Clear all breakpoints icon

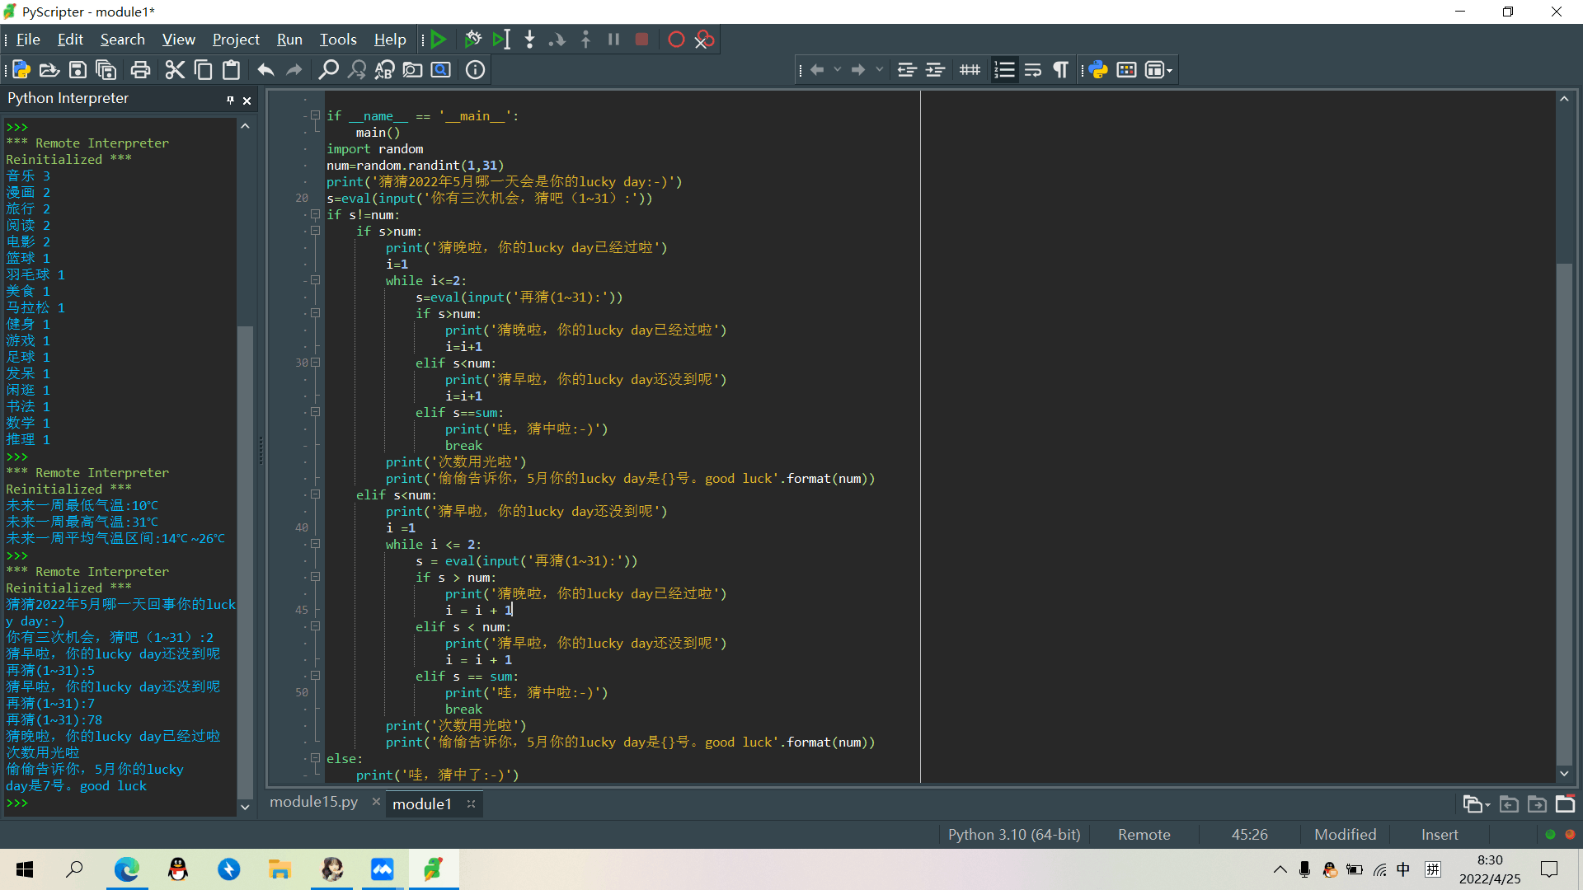click(x=704, y=40)
